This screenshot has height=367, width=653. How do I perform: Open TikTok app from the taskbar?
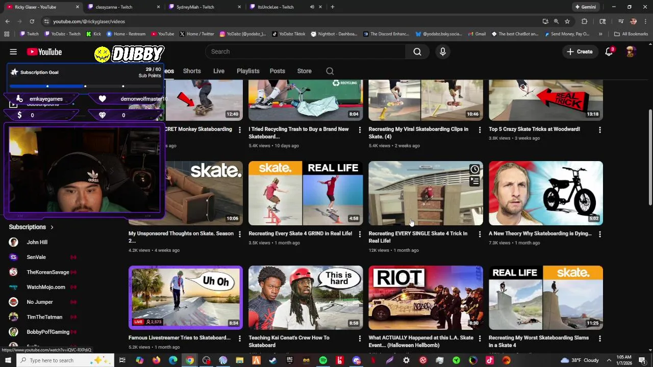[490, 360]
